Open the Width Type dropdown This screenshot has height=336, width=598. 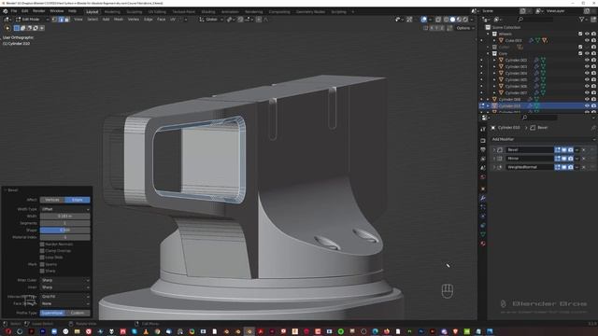(x=65, y=209)
